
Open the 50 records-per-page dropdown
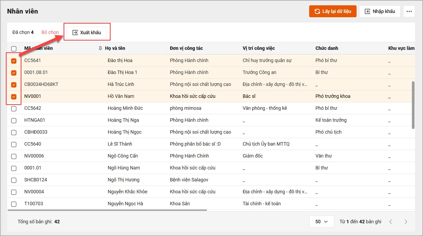tap(321, 222)
